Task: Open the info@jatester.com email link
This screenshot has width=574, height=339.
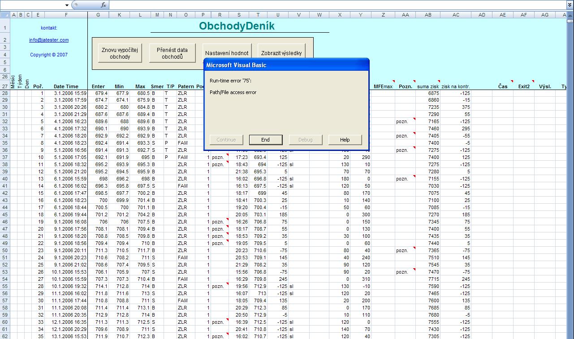Action: click(49, 40)
